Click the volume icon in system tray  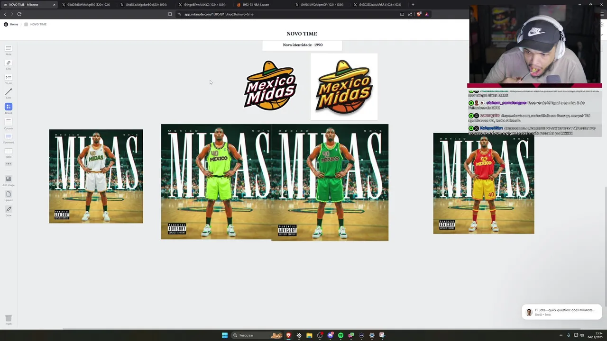(x=582, y=335)
